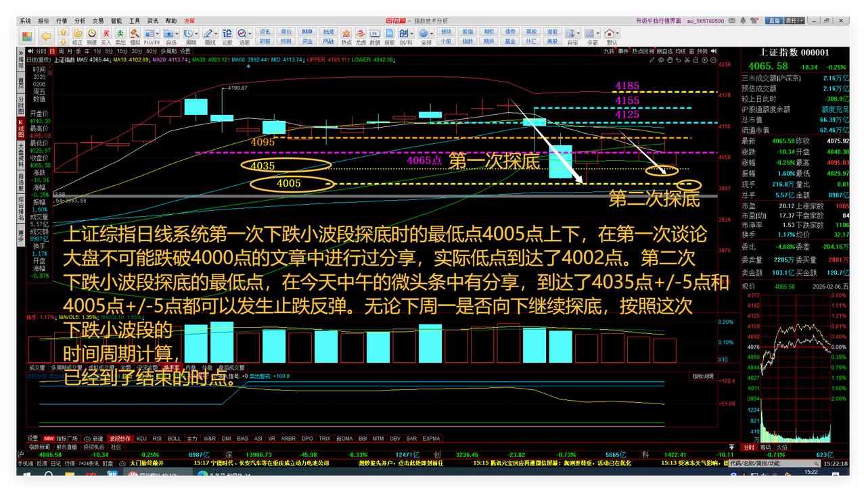Click the 九转 chart option
Image resolution: width=866 pixels, height=492 pixels.
(609, 51)
